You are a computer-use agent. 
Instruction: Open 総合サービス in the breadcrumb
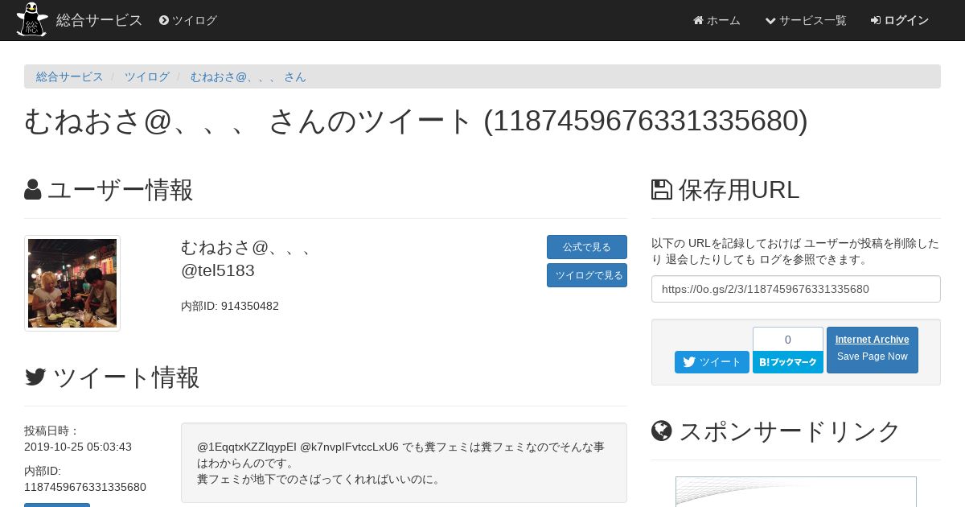pyautogui.click(x=70, y=76)
